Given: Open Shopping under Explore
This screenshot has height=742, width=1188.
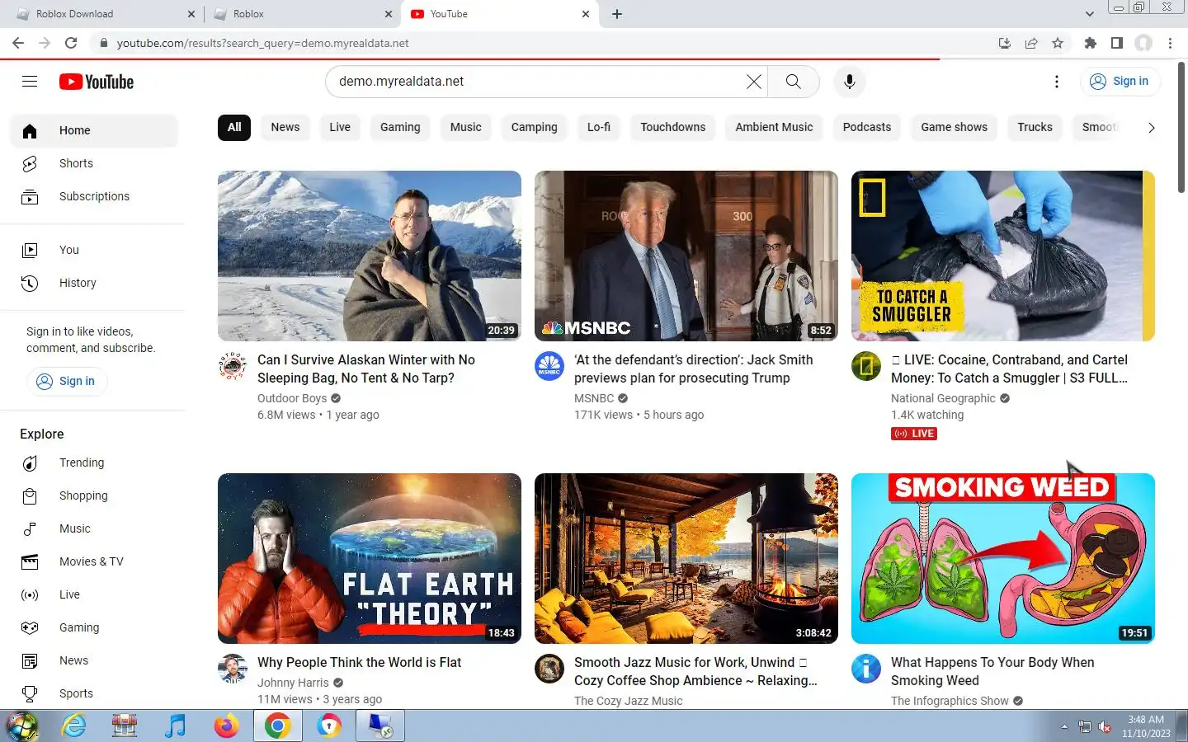Looking at the screenshot, I should pyautogui.click(x=94, y=495).
